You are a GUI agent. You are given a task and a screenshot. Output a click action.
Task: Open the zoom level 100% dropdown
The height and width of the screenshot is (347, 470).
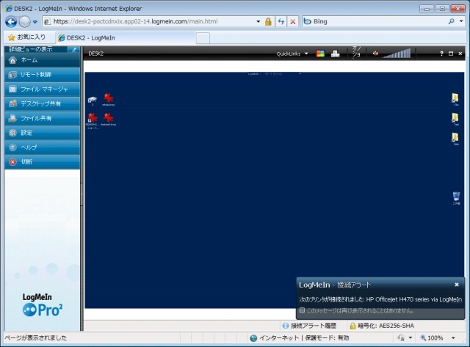[x=453, y=338]
